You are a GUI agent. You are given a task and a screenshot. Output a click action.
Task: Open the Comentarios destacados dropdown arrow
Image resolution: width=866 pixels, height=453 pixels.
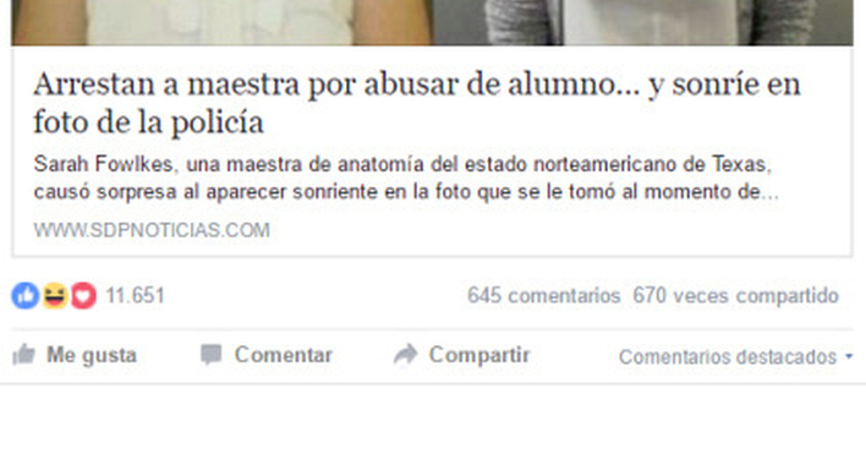point(849,357)
